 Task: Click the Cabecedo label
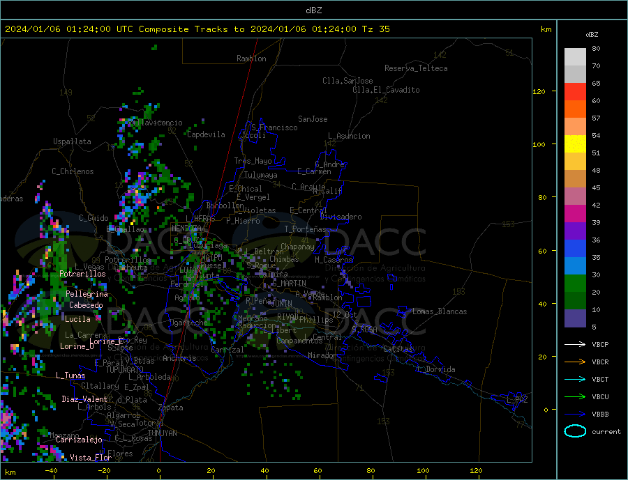click(x=86, y=305)
